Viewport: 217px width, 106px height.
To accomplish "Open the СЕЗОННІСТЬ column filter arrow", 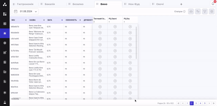I will click(x=80, y=20).
